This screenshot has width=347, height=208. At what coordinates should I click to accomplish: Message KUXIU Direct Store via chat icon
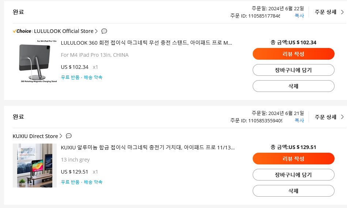[69, 136]
